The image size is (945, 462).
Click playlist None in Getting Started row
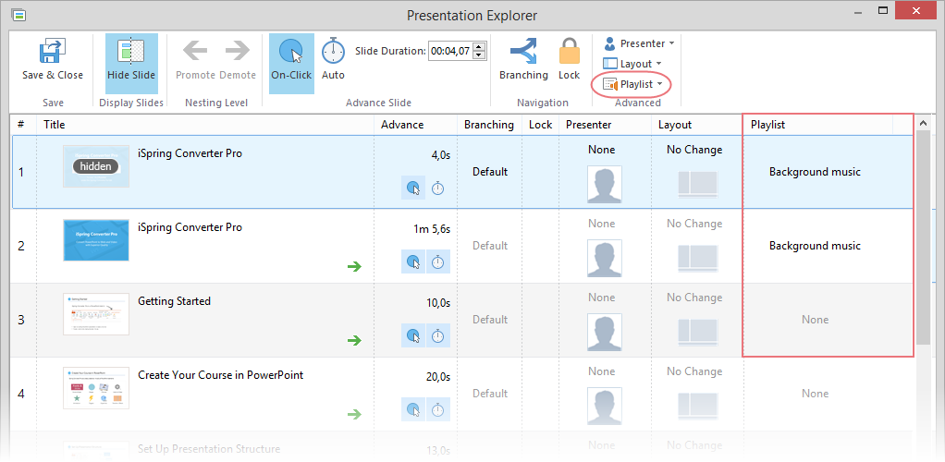point(815,320)
